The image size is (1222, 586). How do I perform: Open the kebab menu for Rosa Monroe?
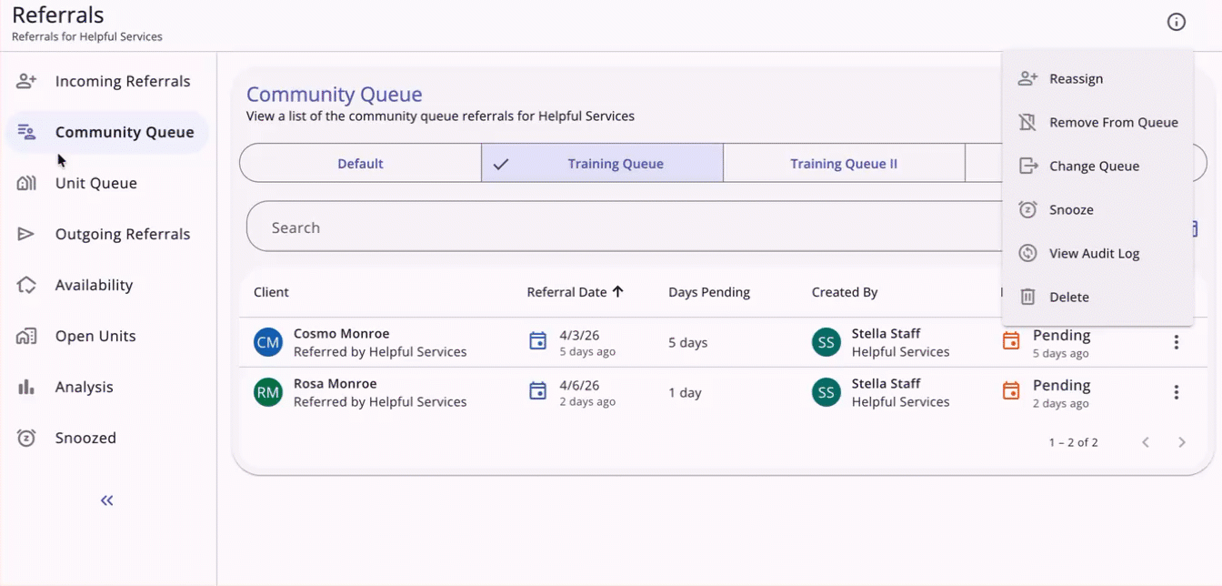[1177, 391]
